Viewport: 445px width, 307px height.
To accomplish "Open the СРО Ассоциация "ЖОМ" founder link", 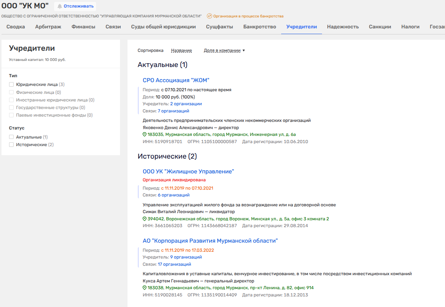I will point(176,80).
